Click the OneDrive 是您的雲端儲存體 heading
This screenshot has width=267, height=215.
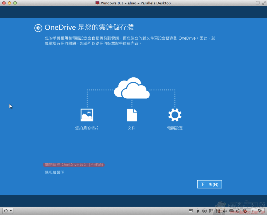coord(89,27)
